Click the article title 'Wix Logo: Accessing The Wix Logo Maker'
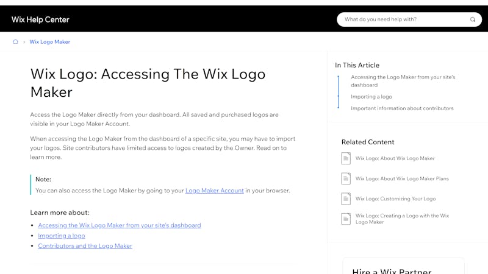Viewport: 488px width, 274px height. [x=148, y=83]
